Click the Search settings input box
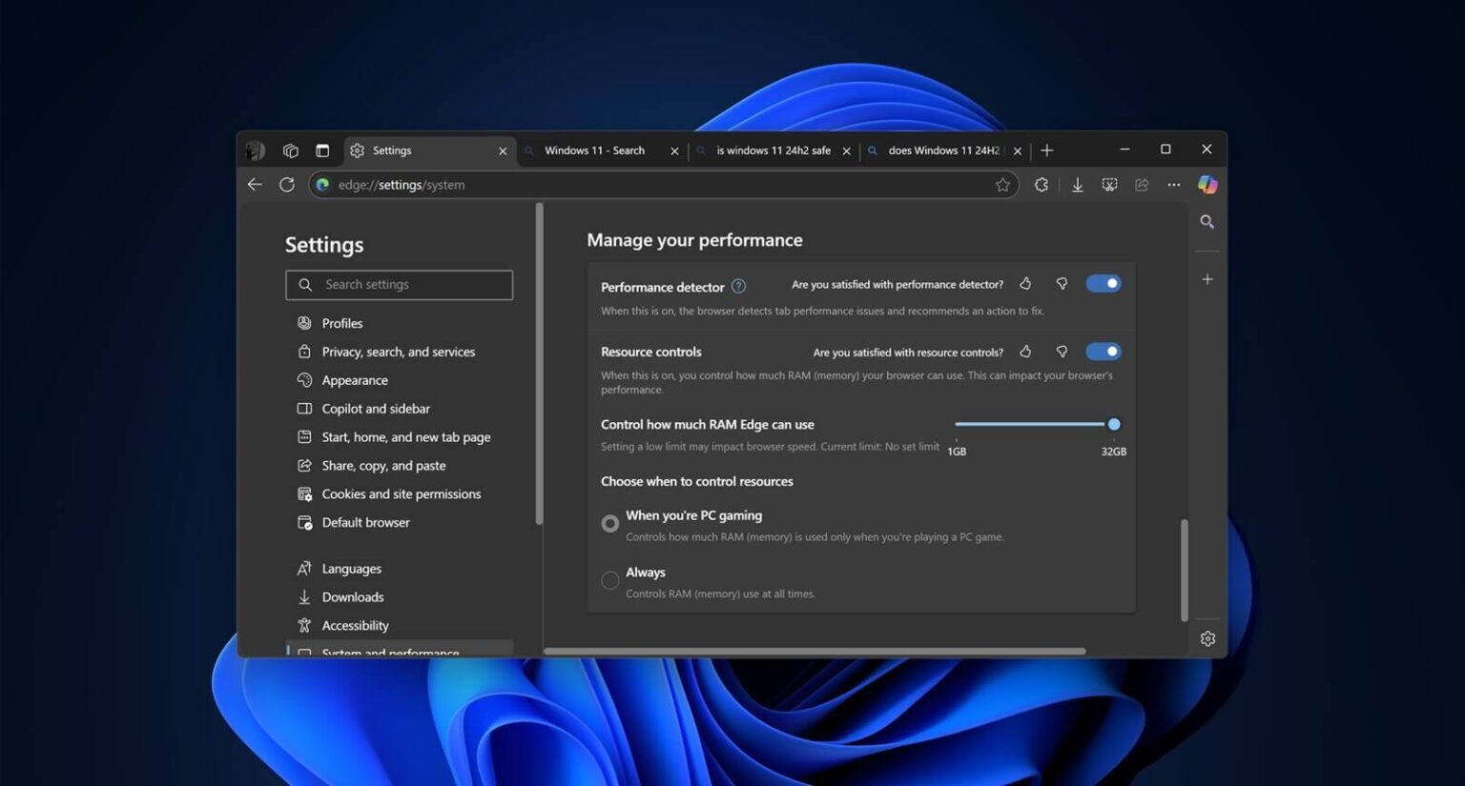The width and height of the screenshot is (1465, 786). [x=399, y=284]
